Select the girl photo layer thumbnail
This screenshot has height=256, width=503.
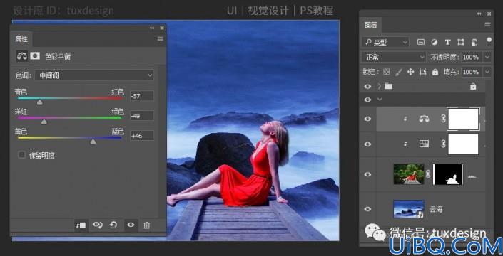click(x=409, y=174)
